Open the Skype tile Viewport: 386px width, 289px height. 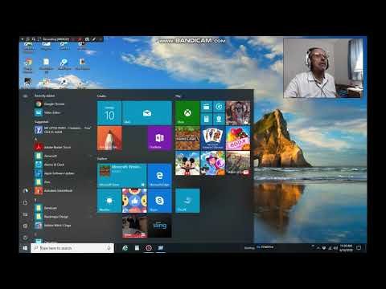(x=159, y=201)
